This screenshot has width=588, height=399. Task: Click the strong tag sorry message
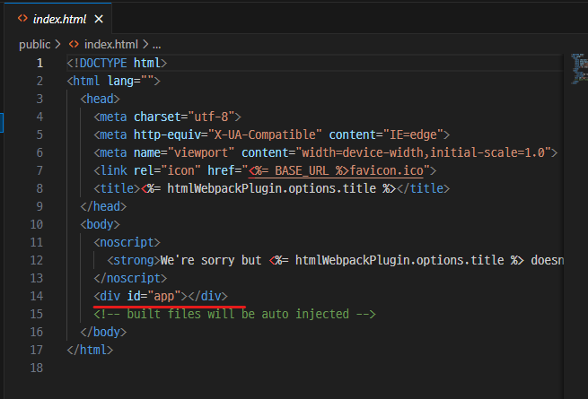click(335, 260)
